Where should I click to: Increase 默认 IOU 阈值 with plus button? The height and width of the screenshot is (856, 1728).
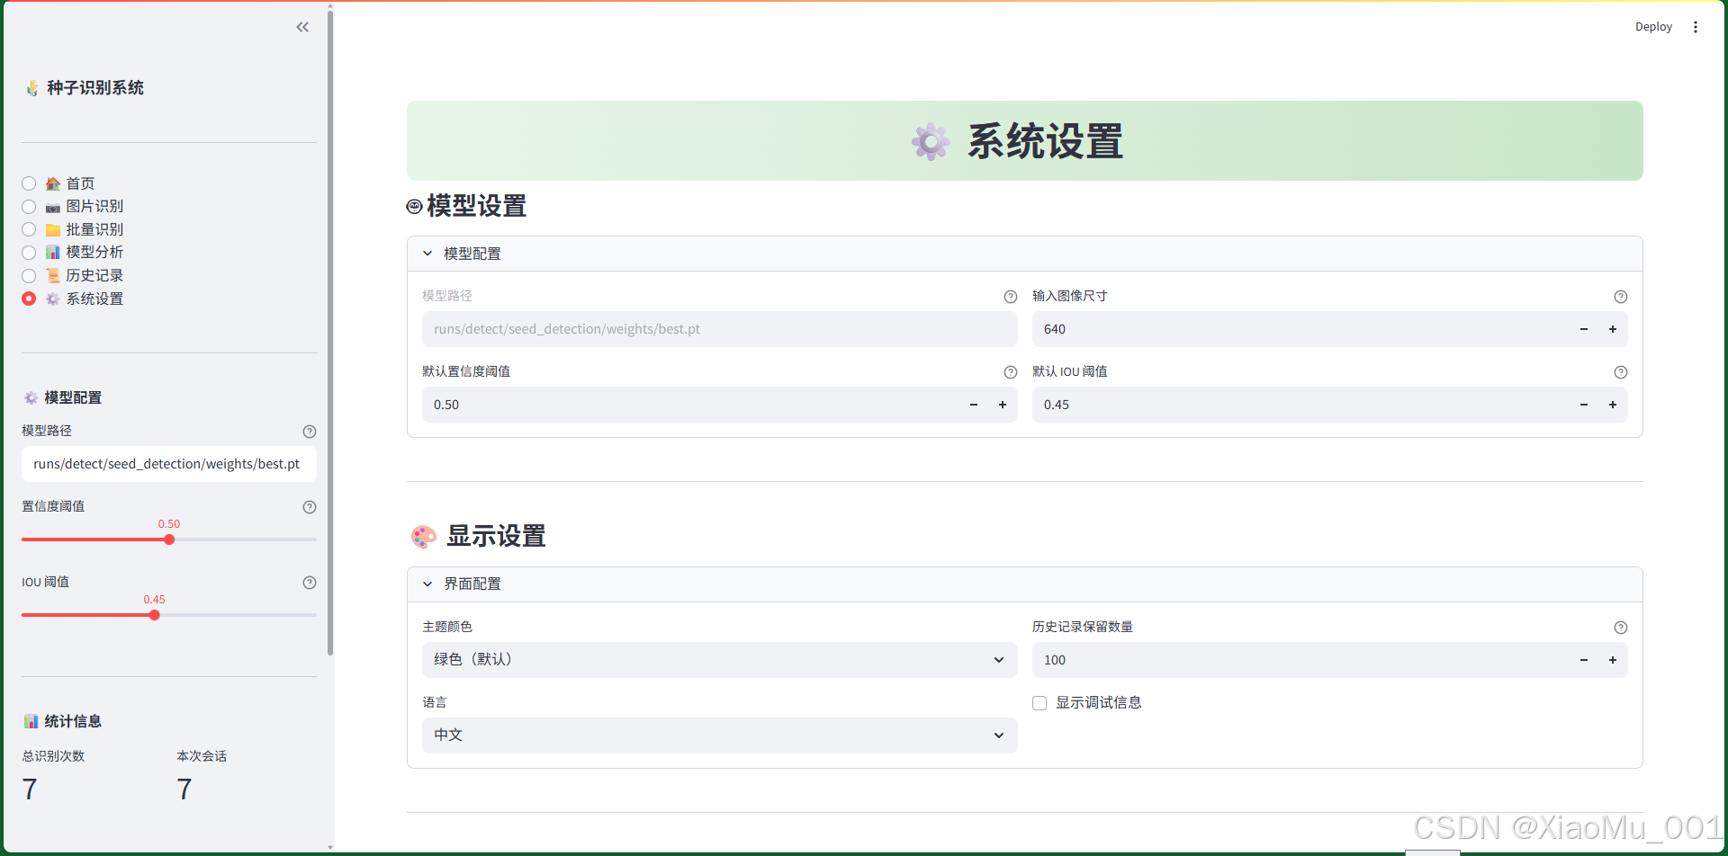[1613, 405]
